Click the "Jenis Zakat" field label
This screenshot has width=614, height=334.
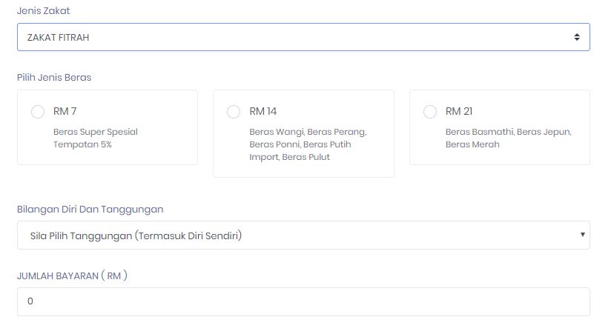pos(44,11)
